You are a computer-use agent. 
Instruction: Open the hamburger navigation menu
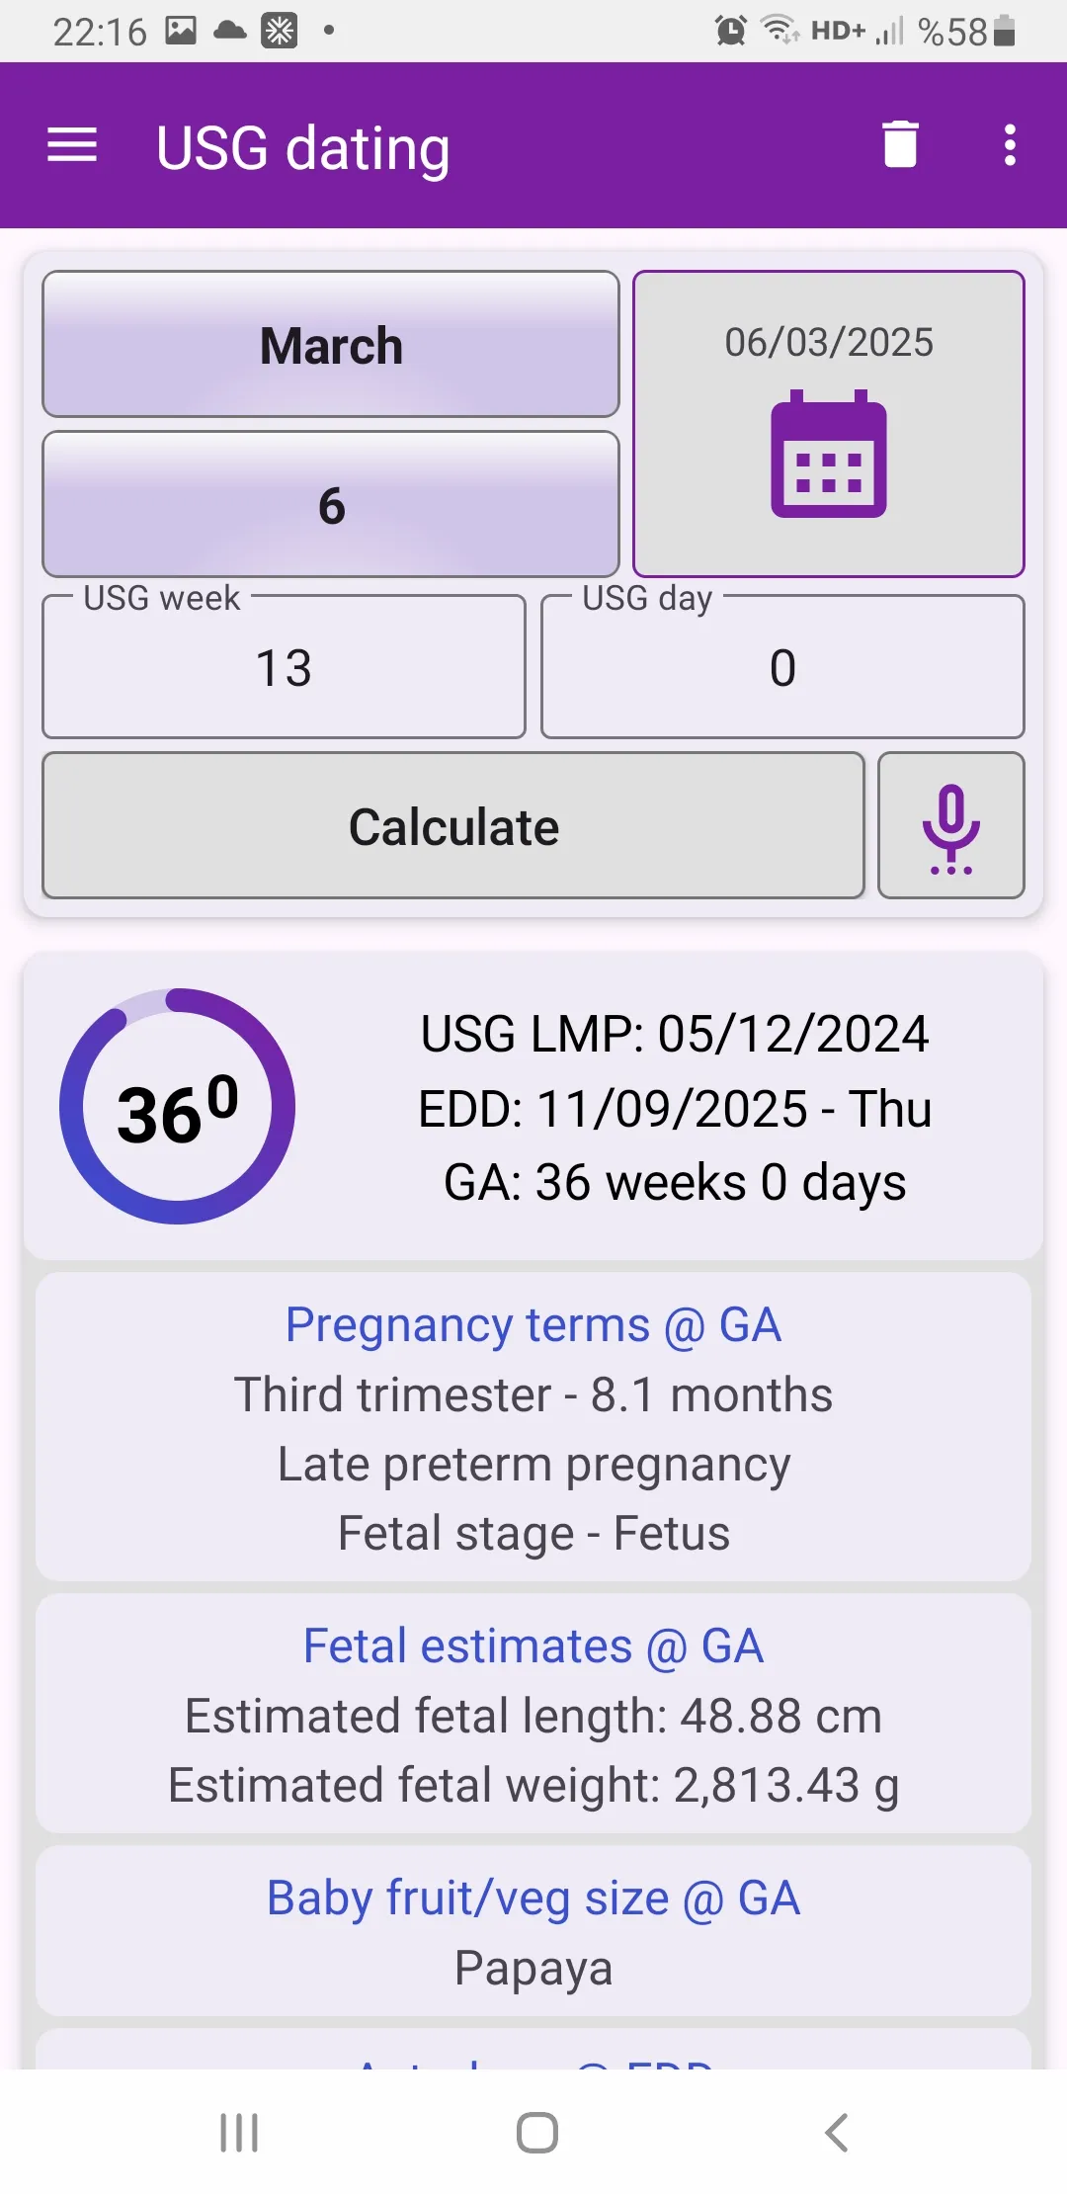72,146
